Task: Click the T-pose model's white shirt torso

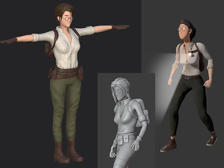Action: (67, 48)
